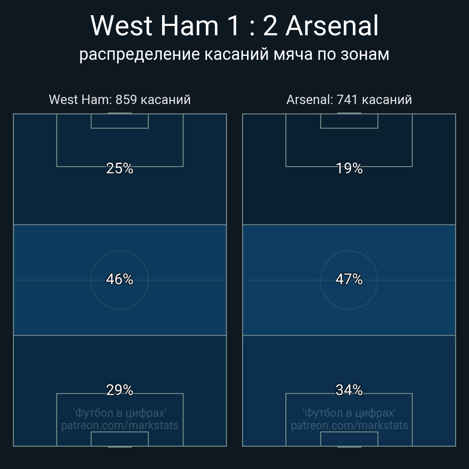Click the subtitle 'распределение касаний мяча по зонам'

click(x=234, y=54)
